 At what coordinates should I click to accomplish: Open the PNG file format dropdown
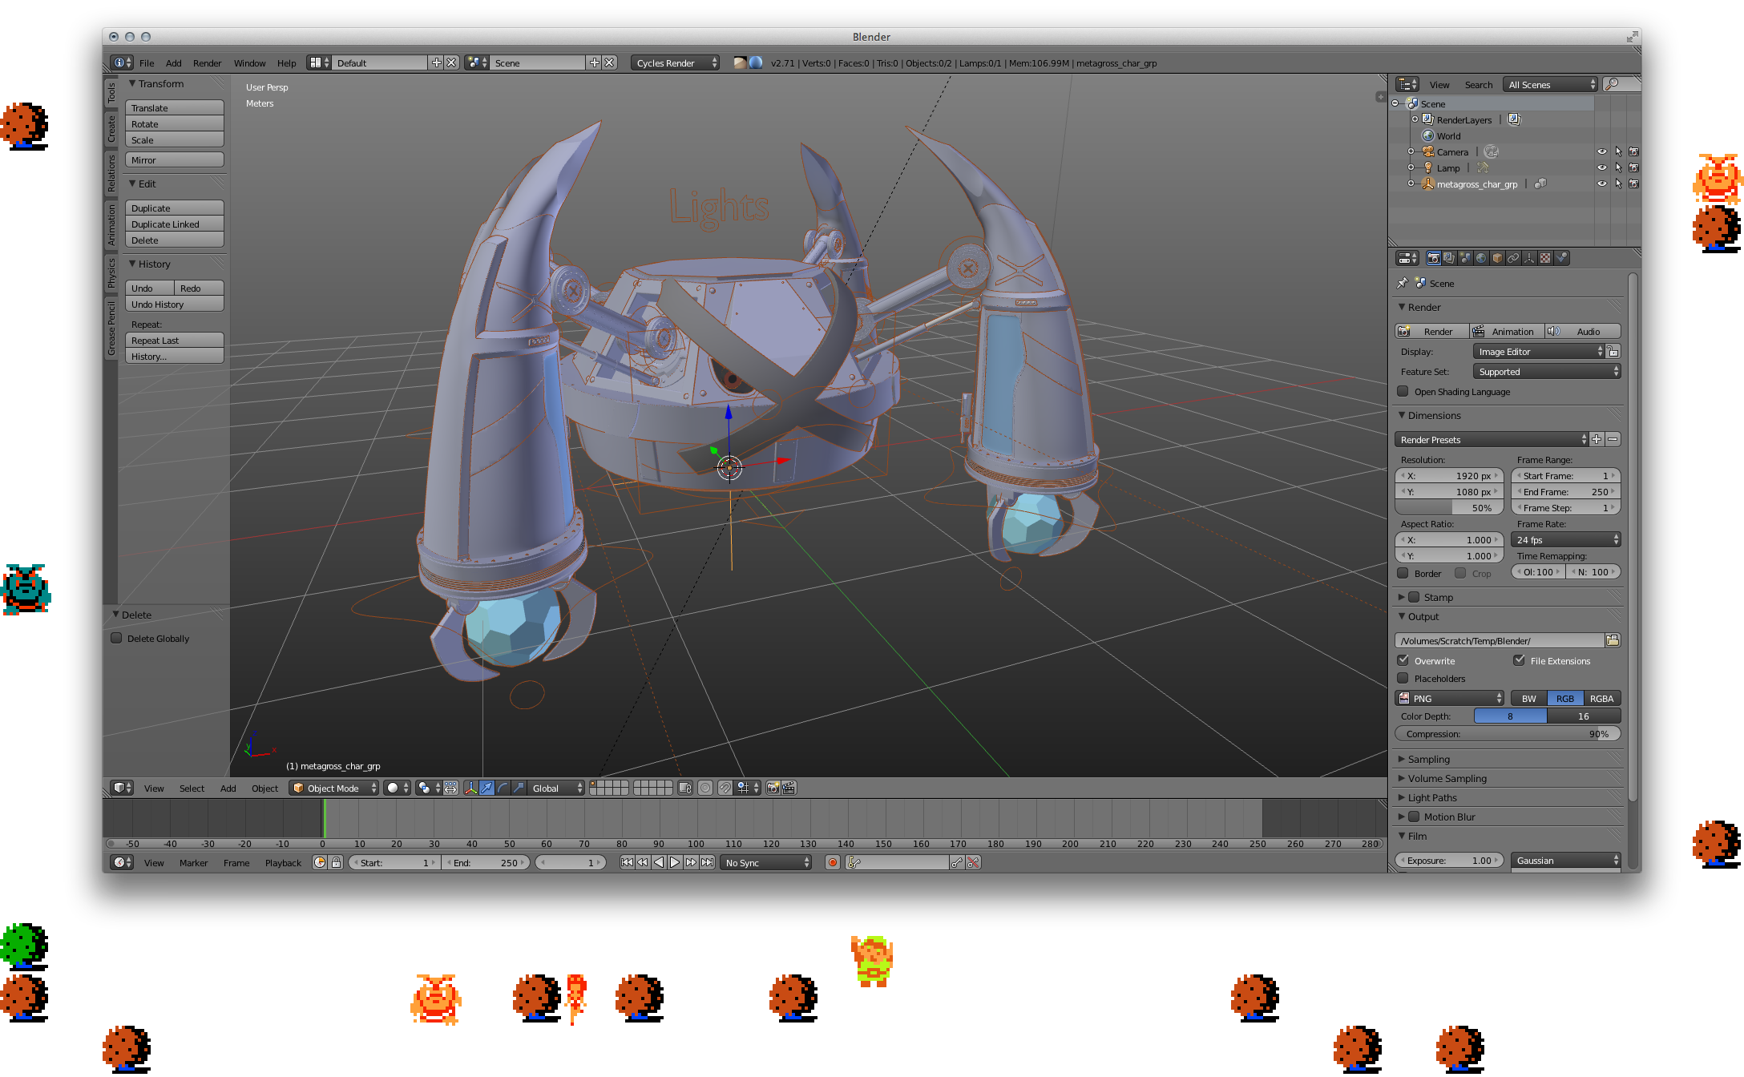1450,698
